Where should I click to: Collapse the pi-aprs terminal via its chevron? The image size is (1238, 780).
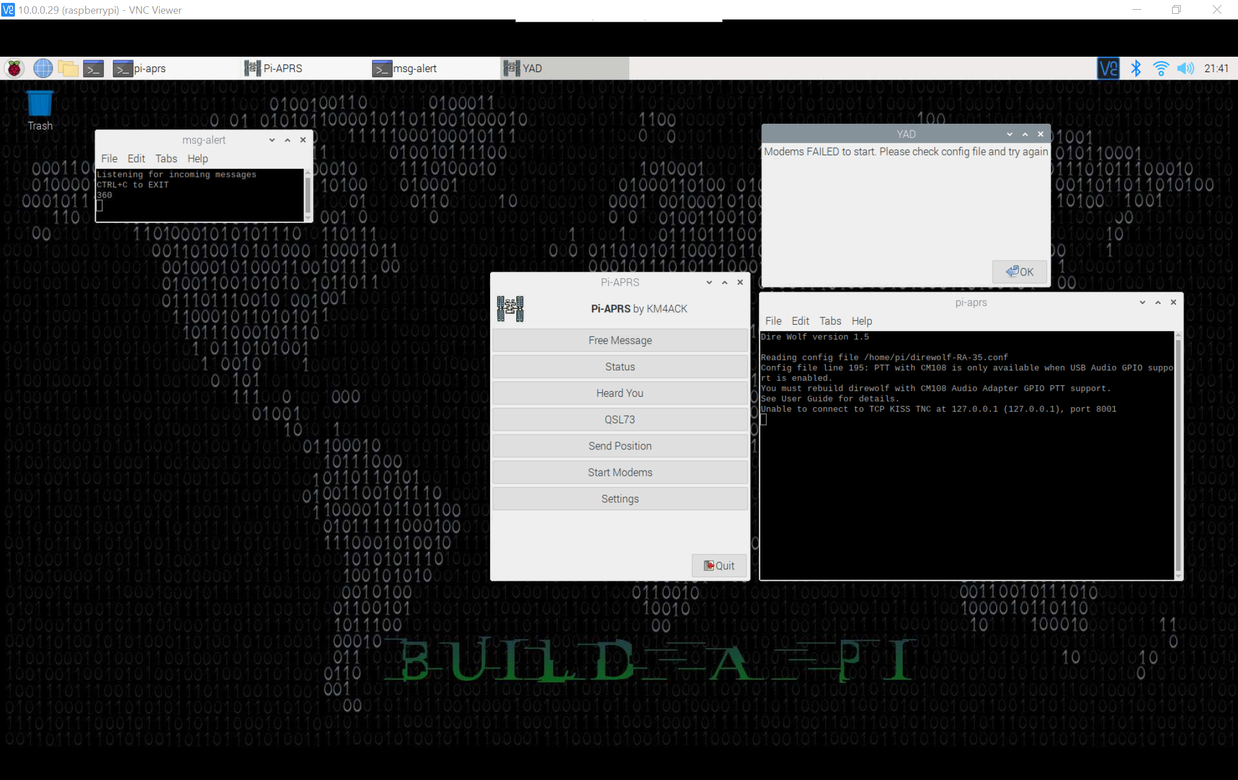pyautogui.click(x=1142, y=302)
